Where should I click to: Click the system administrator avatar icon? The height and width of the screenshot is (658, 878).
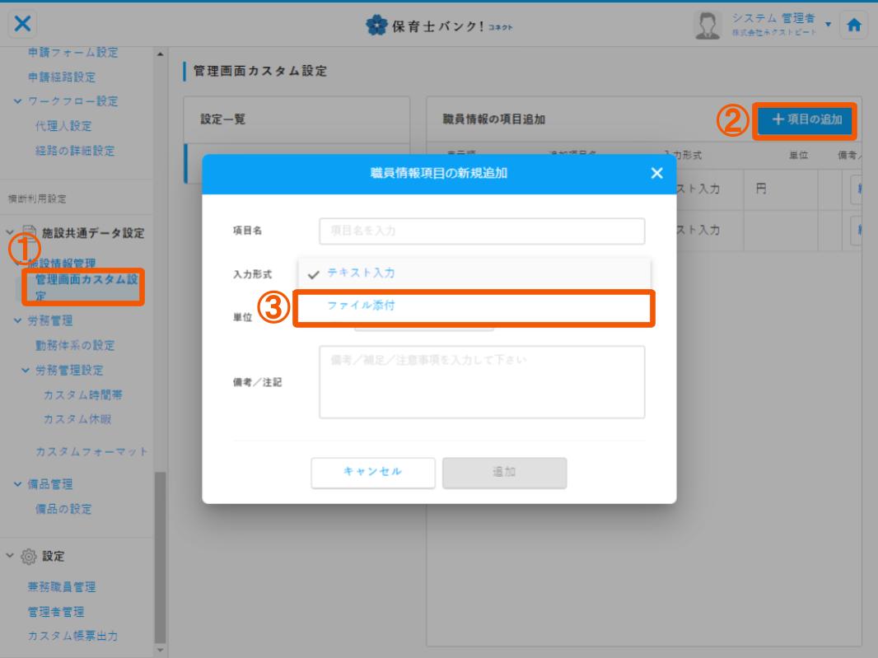703,25
